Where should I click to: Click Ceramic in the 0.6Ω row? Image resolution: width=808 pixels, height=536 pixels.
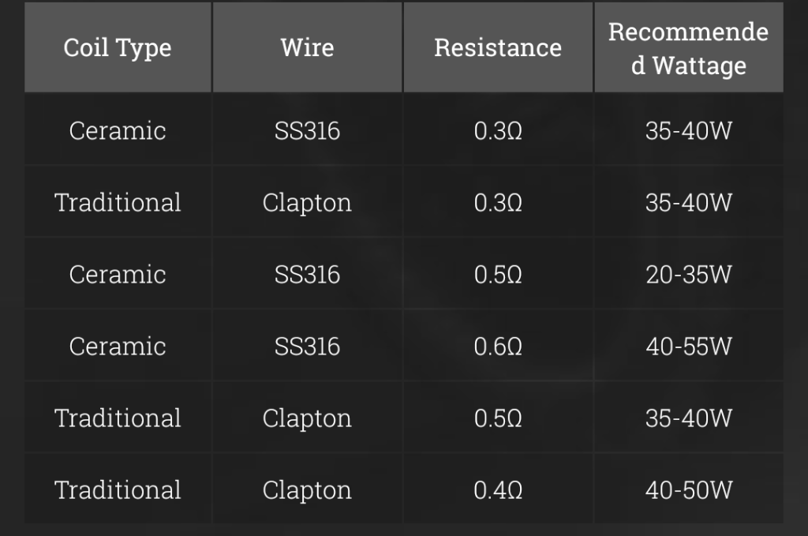point(118,346)
